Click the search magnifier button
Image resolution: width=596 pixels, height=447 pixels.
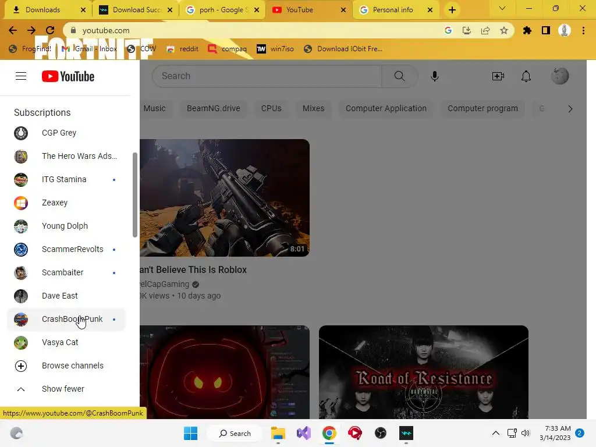[x=399, y=76]
